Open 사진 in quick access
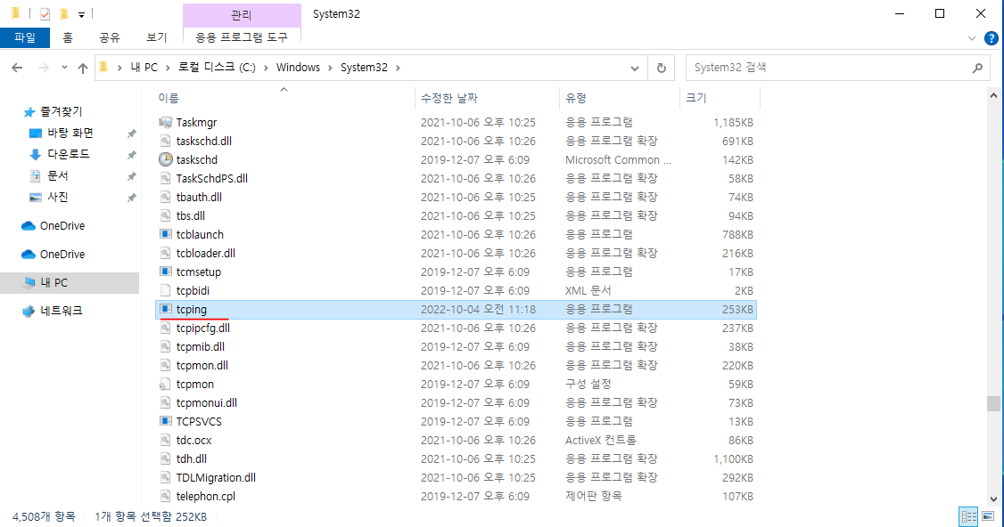Image resolution: width=1004 pixels, height=527 pixels. (49, 197)
